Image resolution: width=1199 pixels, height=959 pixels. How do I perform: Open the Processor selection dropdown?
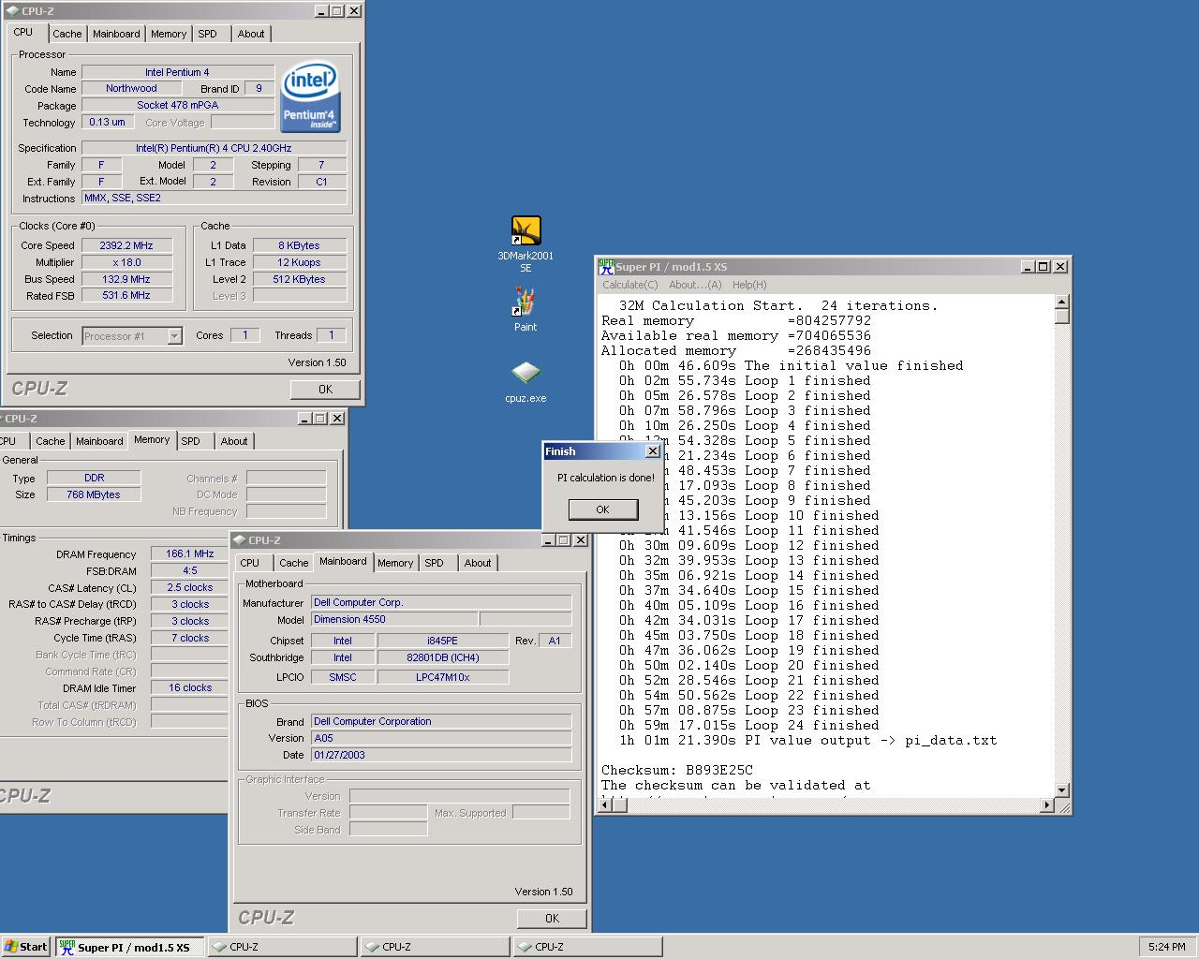[174, 335]
